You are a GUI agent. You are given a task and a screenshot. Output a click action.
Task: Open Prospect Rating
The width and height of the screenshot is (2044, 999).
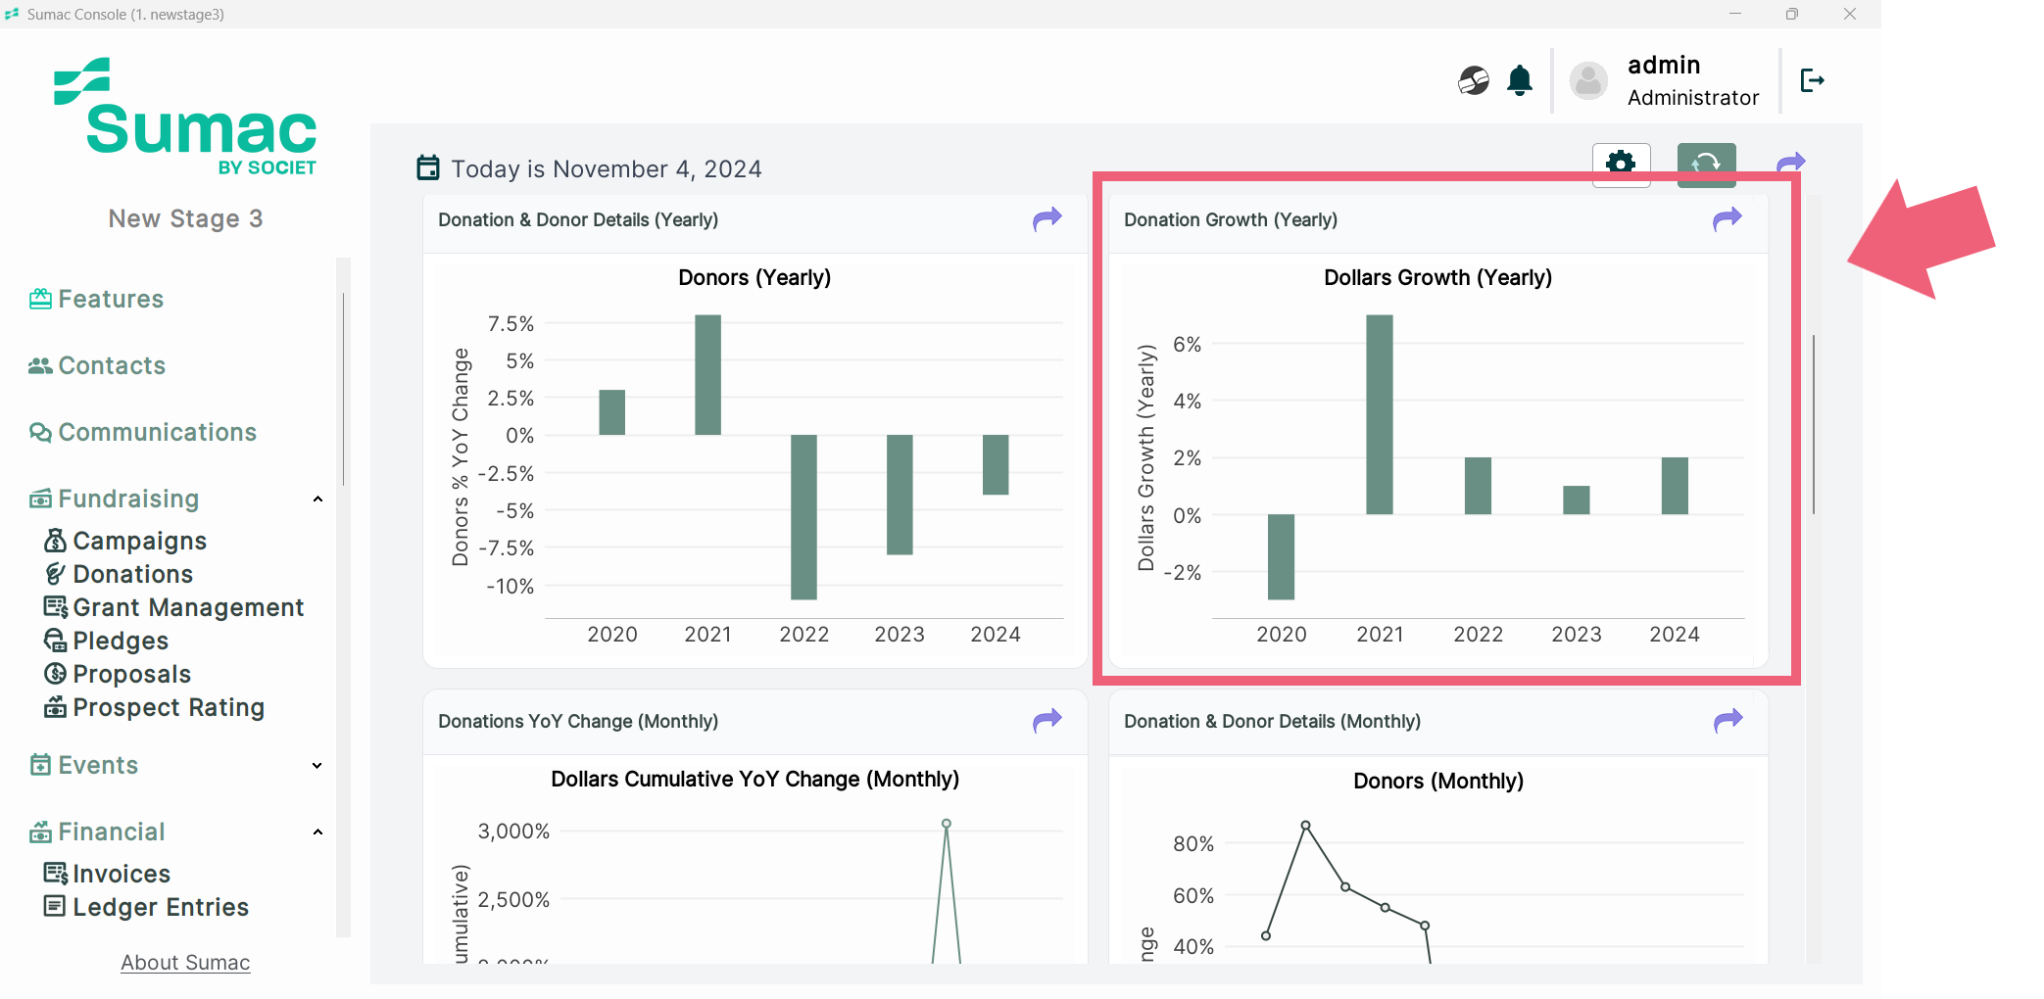[155, 707]
